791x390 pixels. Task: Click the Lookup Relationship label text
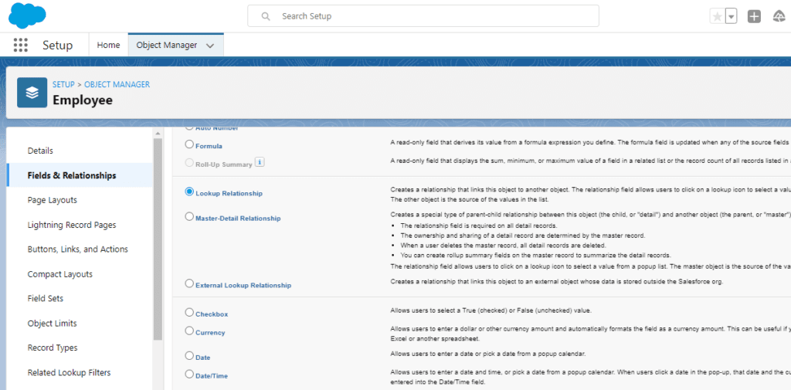[229, 193]
